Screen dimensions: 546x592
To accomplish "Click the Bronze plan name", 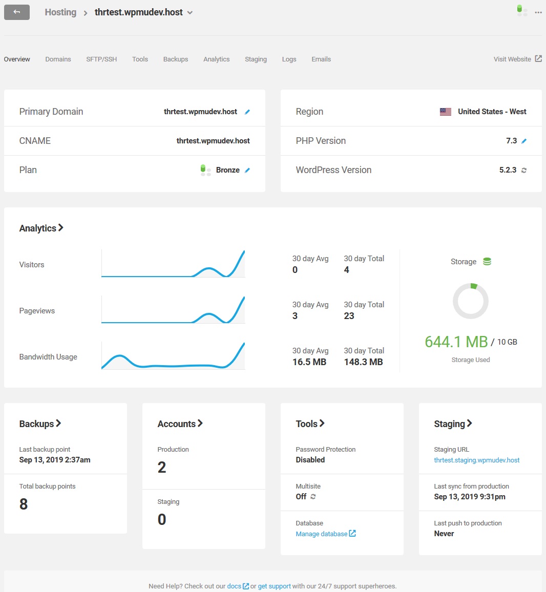I will pos(228,170).
